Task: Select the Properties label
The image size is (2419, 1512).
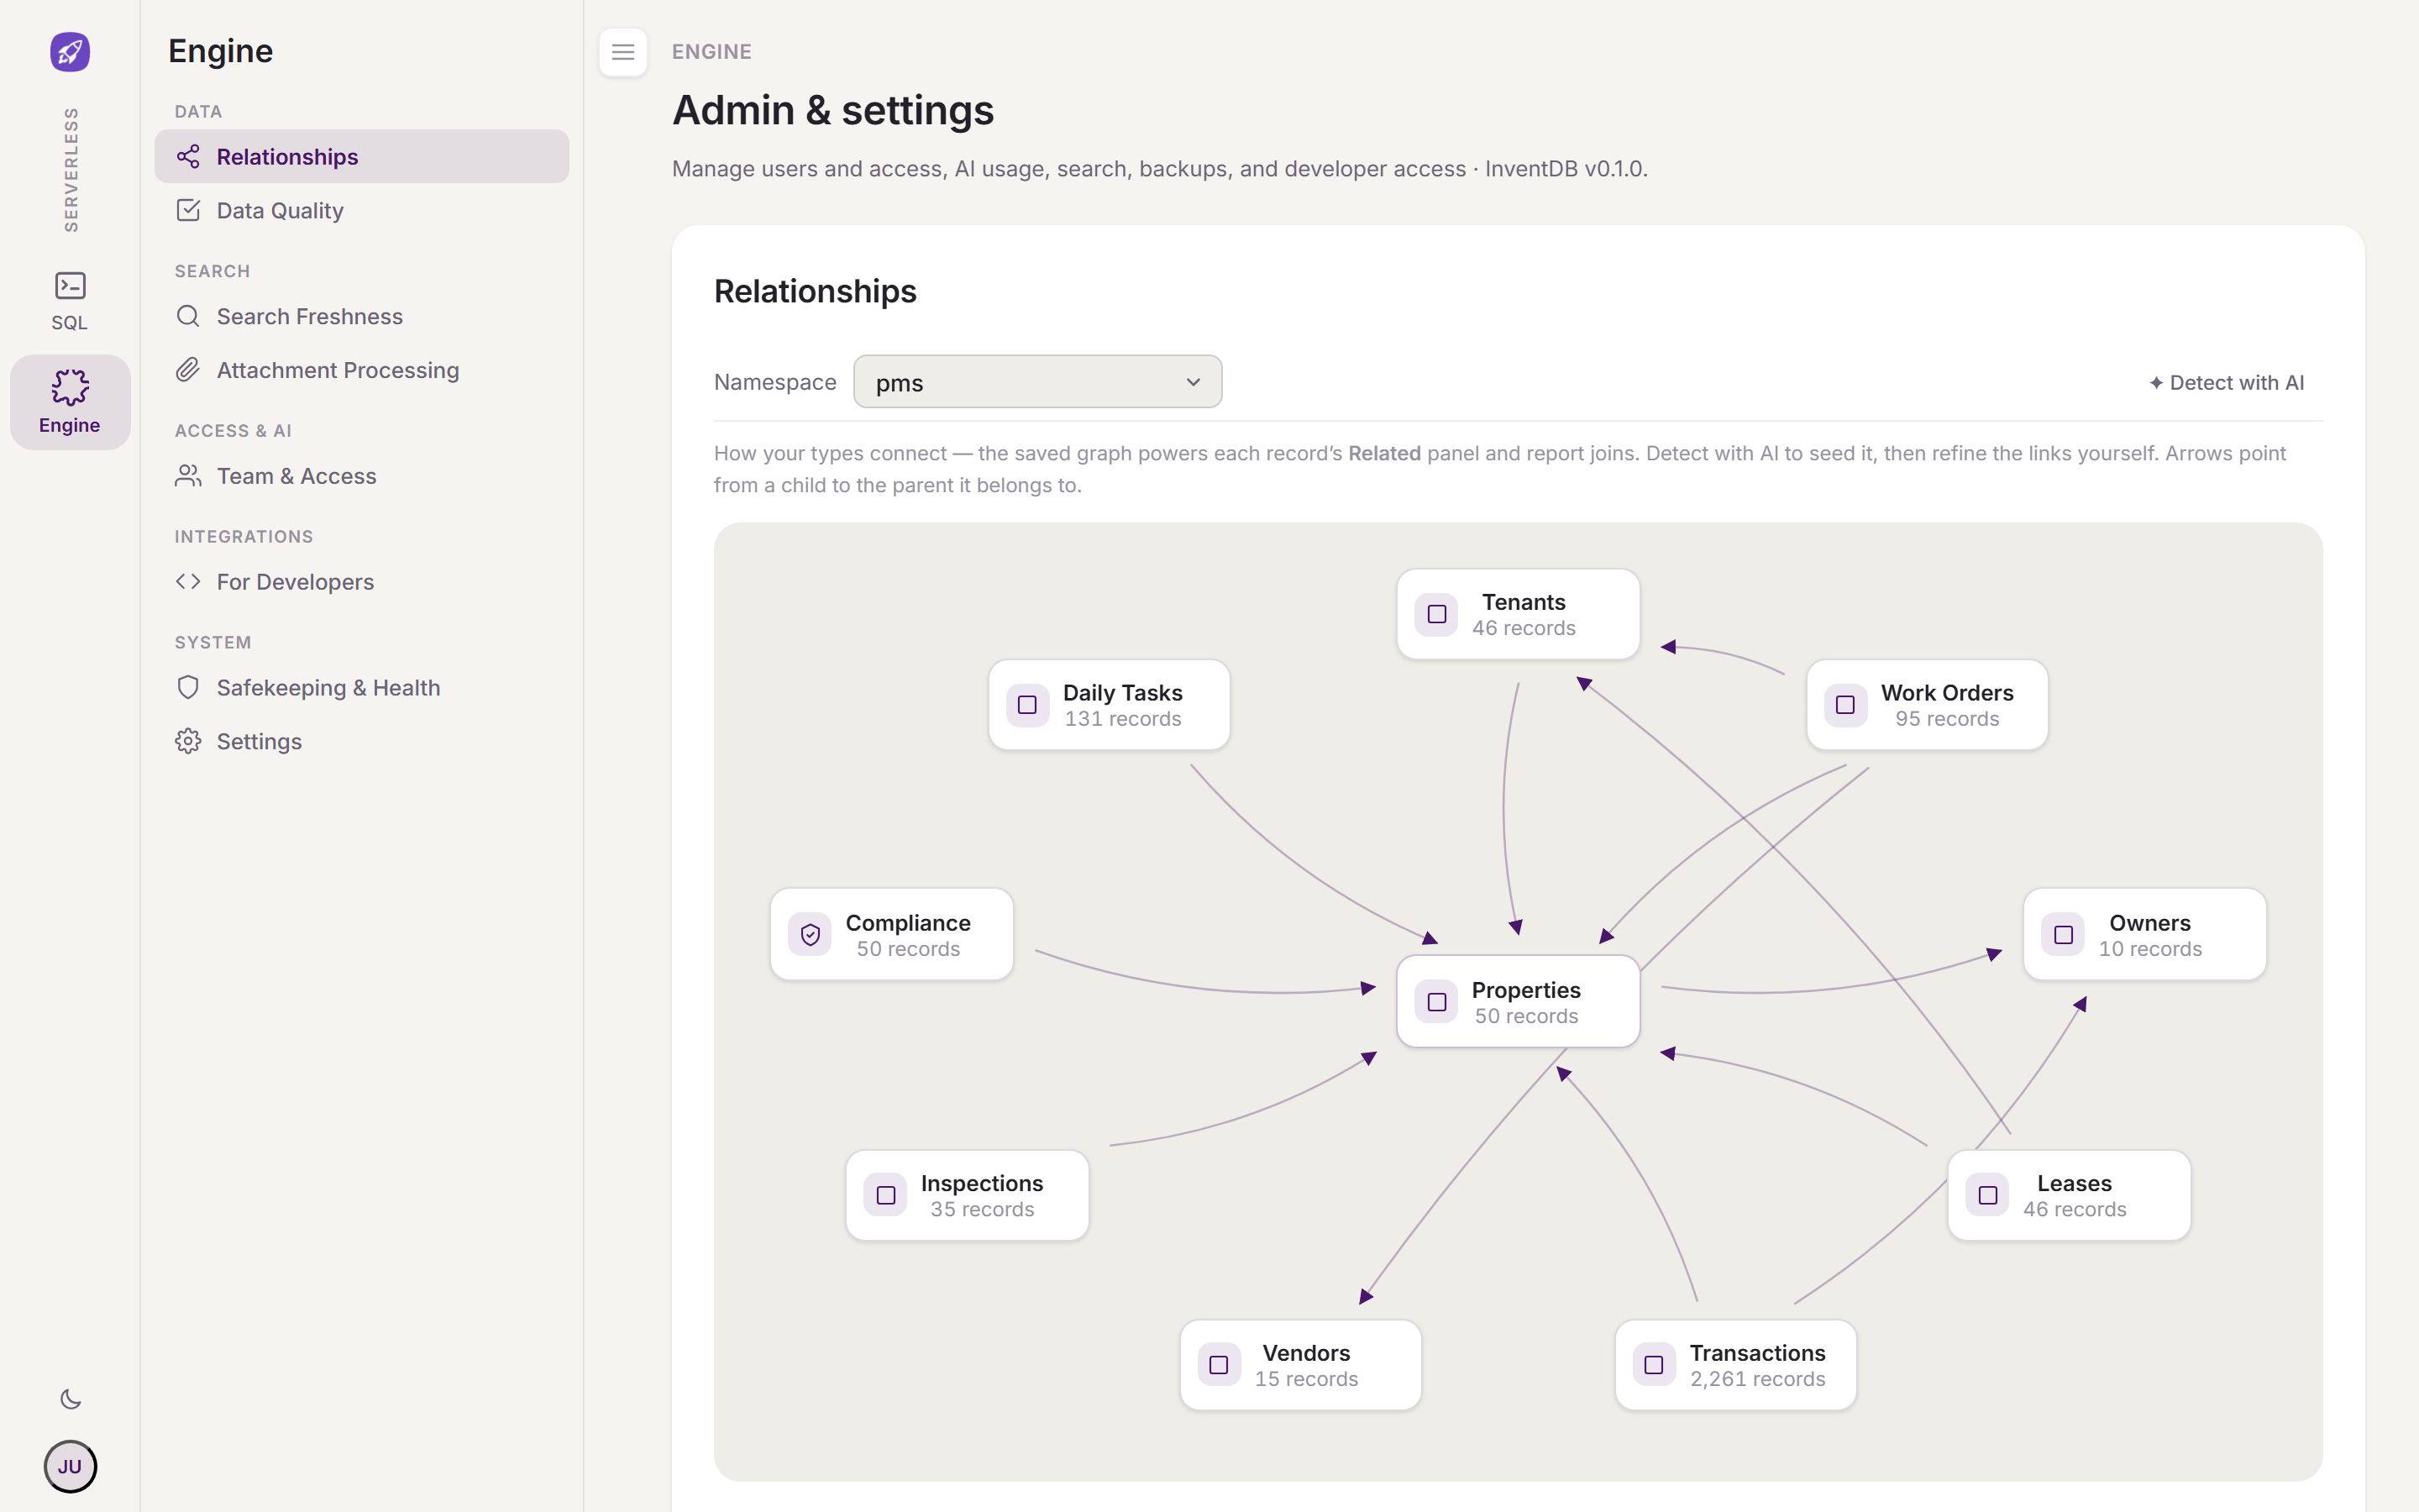Action: pos(1526,990)
